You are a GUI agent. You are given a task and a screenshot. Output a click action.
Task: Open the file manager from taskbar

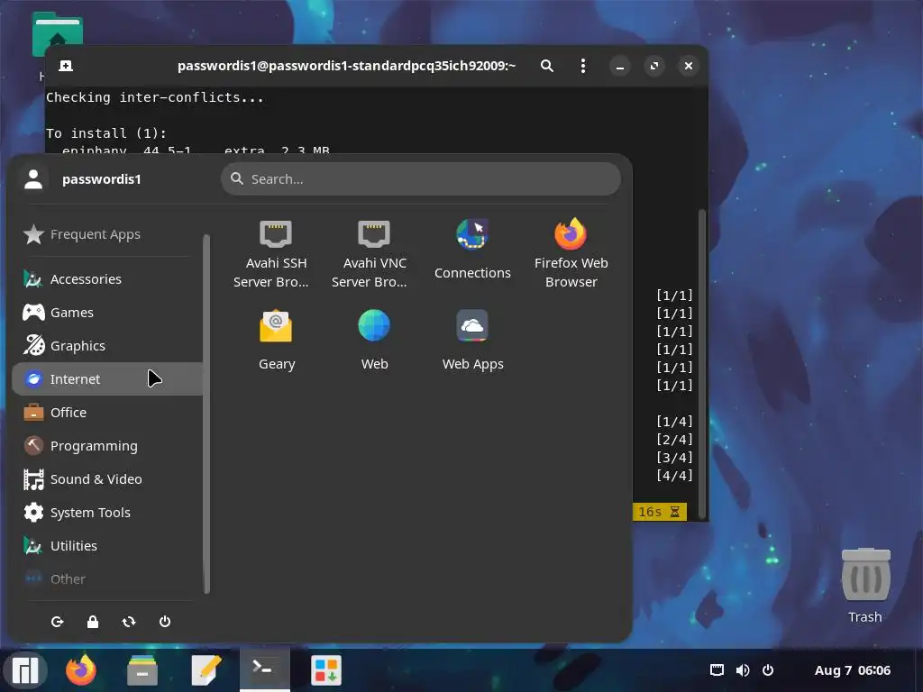[x=142, y=670]
